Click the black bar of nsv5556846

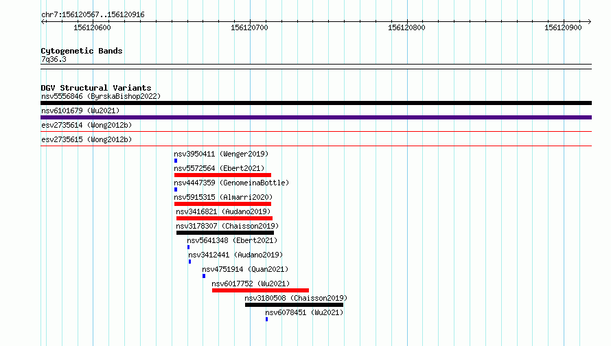[316, 103]
